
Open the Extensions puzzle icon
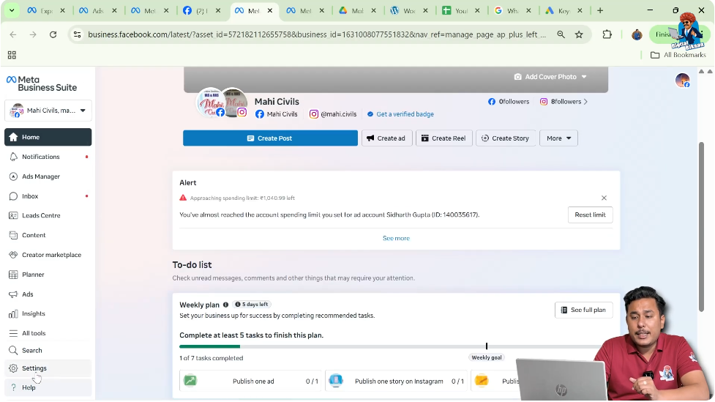pos(607,34)
